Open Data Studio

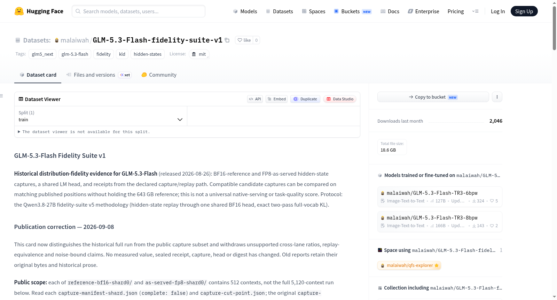point(340,99)
